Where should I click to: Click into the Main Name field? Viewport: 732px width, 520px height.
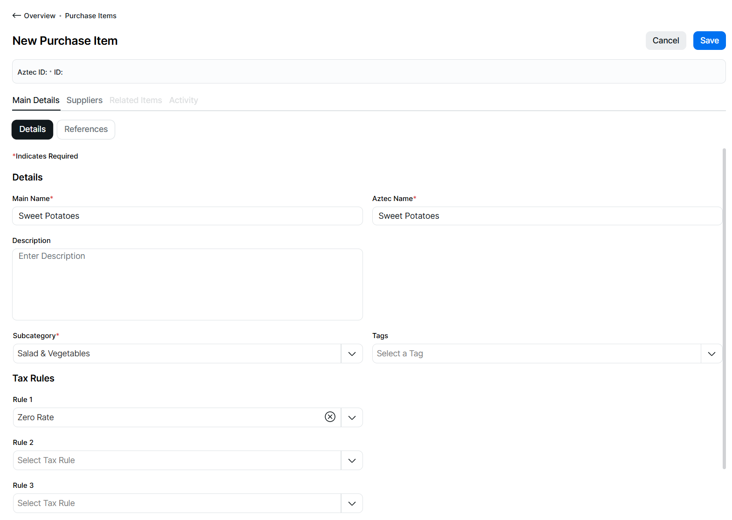point(187,216)
